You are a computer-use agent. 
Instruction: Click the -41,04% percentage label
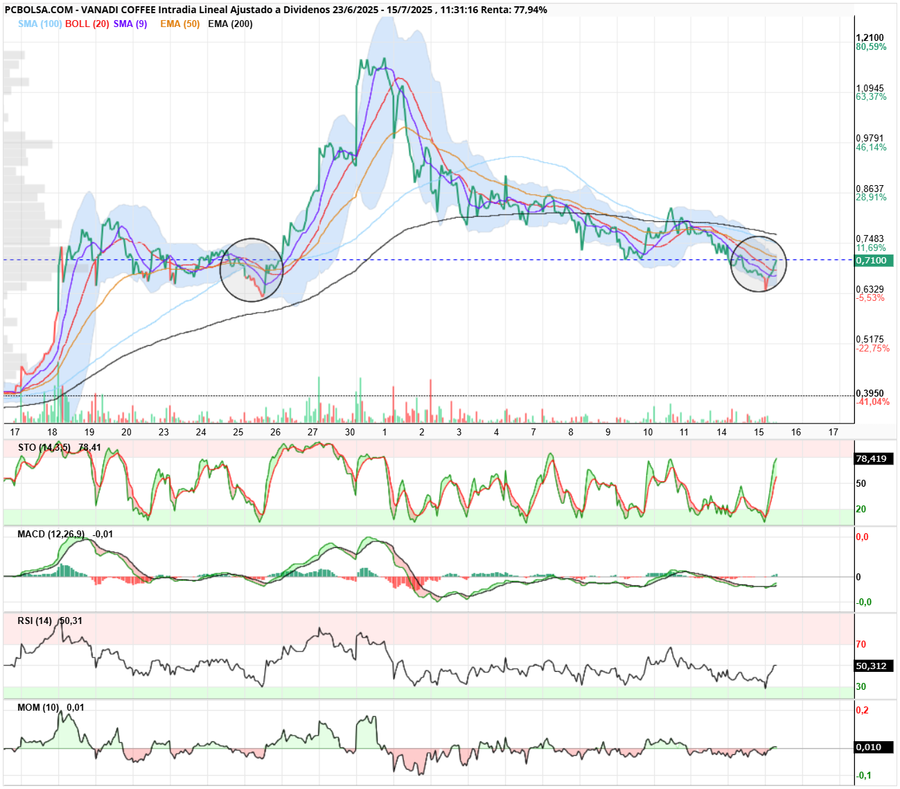click(x=873, y=402)
